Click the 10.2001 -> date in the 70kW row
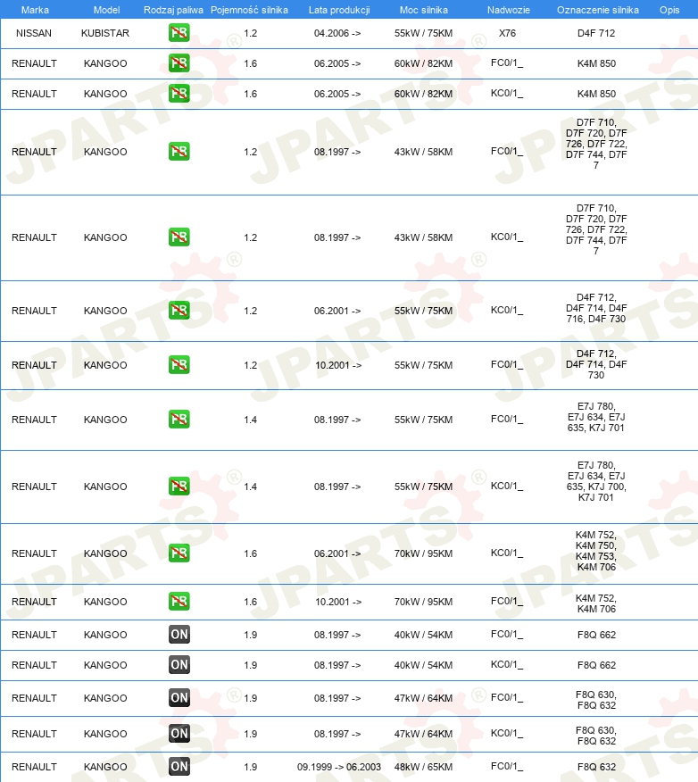Screen dimensions: 698x782 338,602
